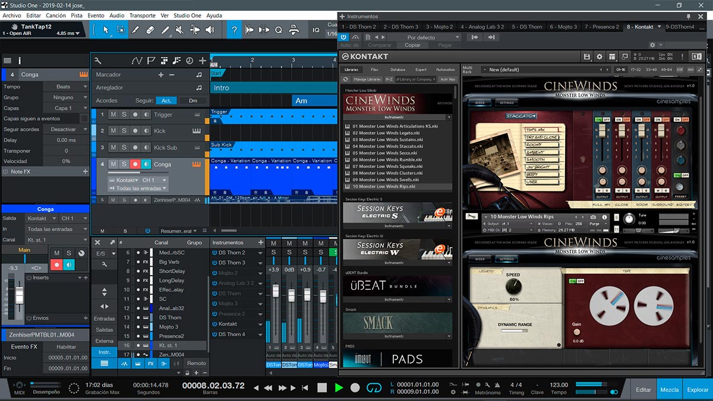Adjust the tape Gain knob
The height and width of the screenshot is (401, 713).
pyautogui.click(x=576, y=332)
